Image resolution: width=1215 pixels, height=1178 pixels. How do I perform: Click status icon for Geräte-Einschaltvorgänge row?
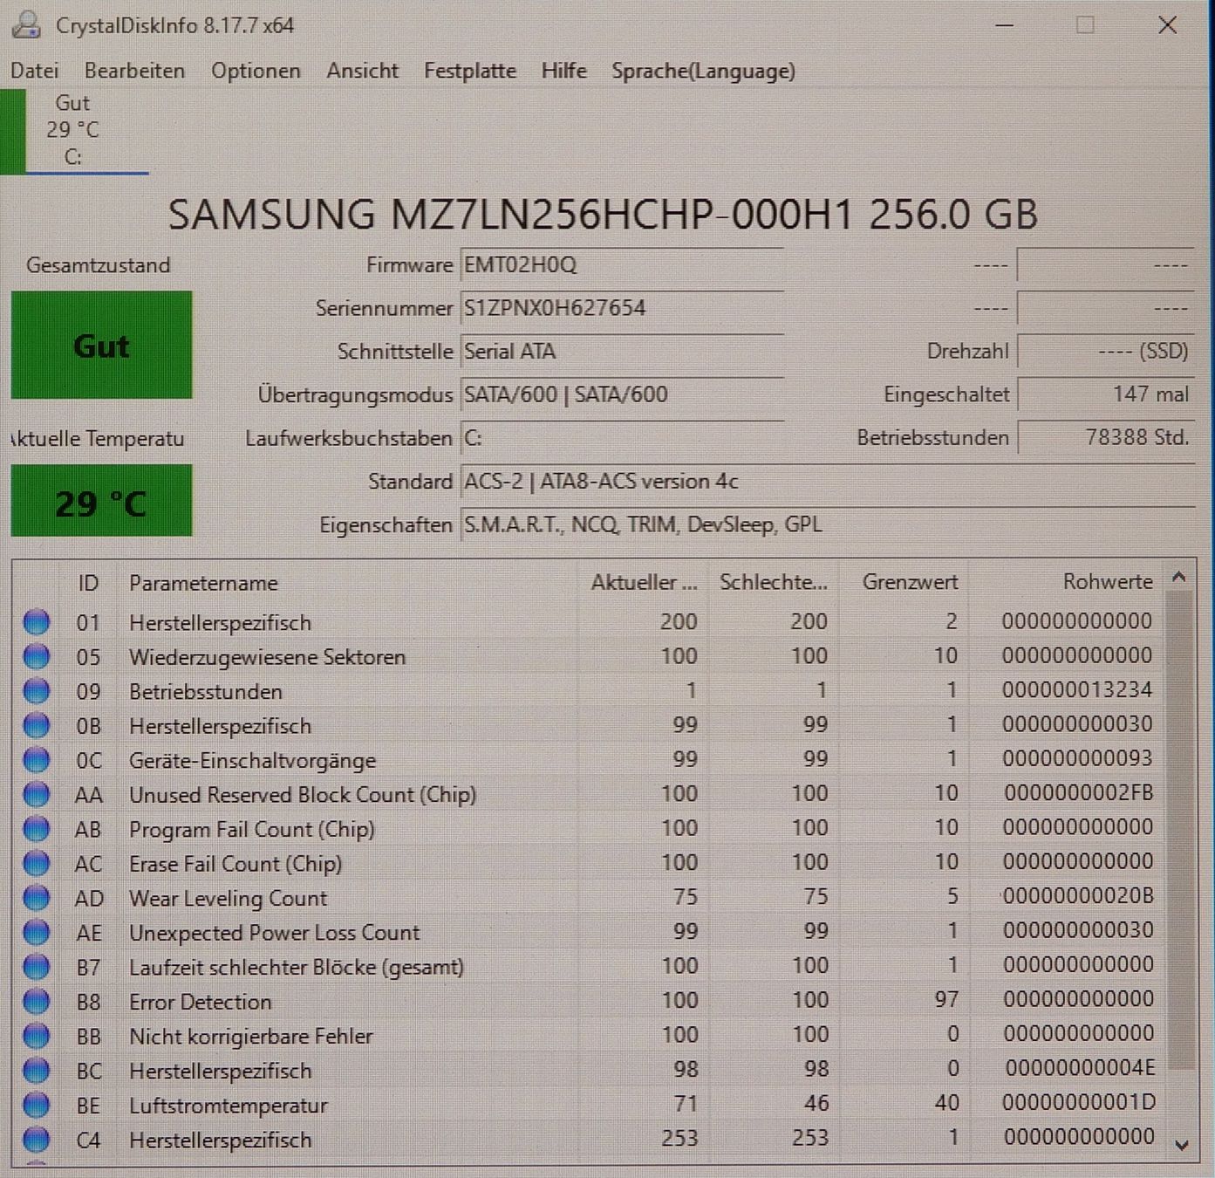click(37, 760)
